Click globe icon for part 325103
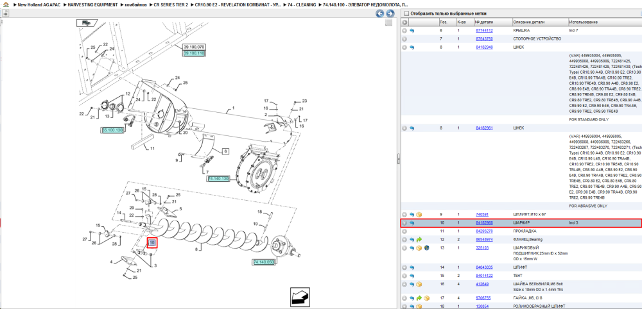 pyautogui.click(x=426, y=248)
